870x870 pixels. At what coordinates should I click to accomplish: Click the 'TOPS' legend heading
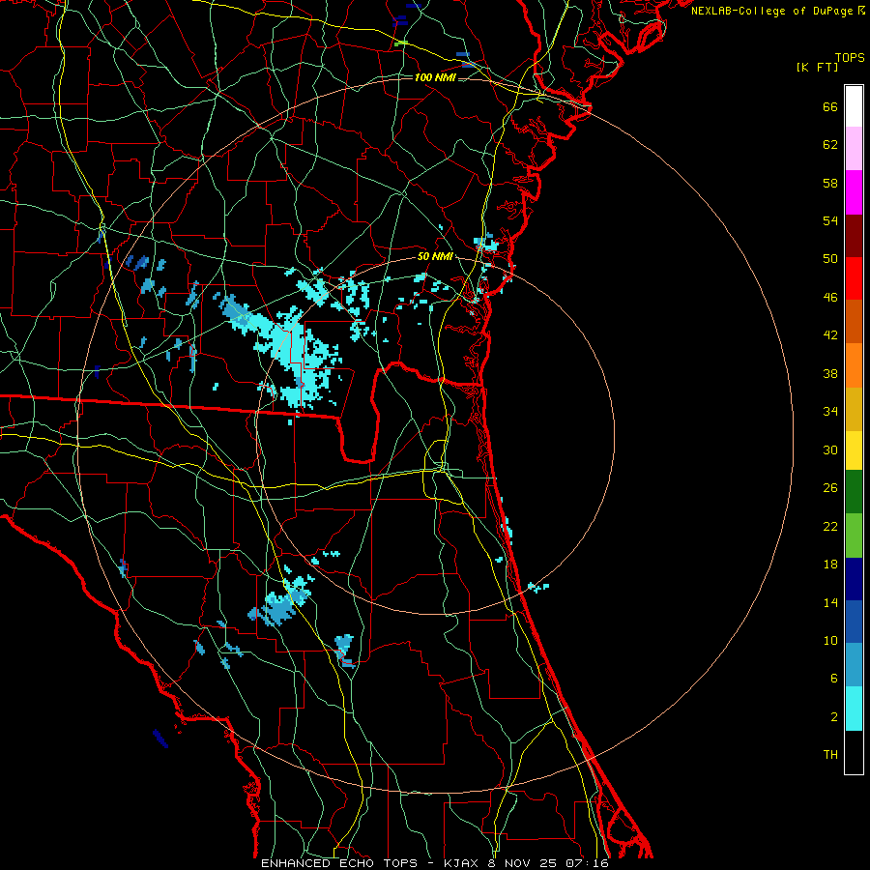click(850, 58)
